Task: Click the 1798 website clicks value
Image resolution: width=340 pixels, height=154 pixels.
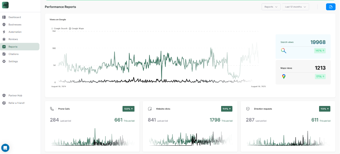Action: tap(215, 120)
